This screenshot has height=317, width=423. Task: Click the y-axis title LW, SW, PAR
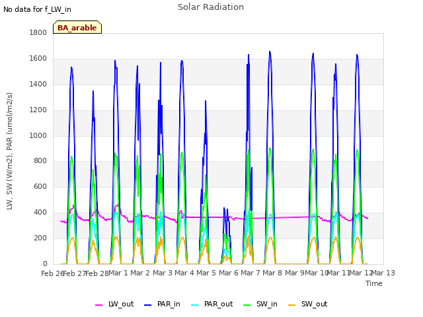[x=9, y=151]
